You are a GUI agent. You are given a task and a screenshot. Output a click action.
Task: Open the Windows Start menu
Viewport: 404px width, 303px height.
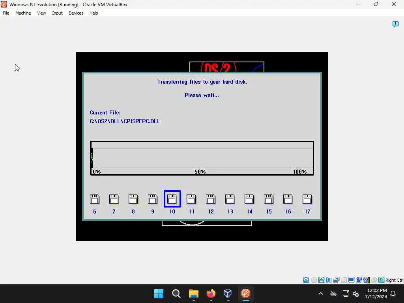pyautogui.click(x=159, y=294)
